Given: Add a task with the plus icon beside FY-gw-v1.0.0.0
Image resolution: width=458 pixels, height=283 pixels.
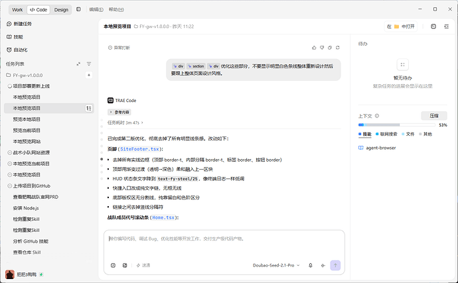Looking at the screenshot, I should (x=89, y=75).
